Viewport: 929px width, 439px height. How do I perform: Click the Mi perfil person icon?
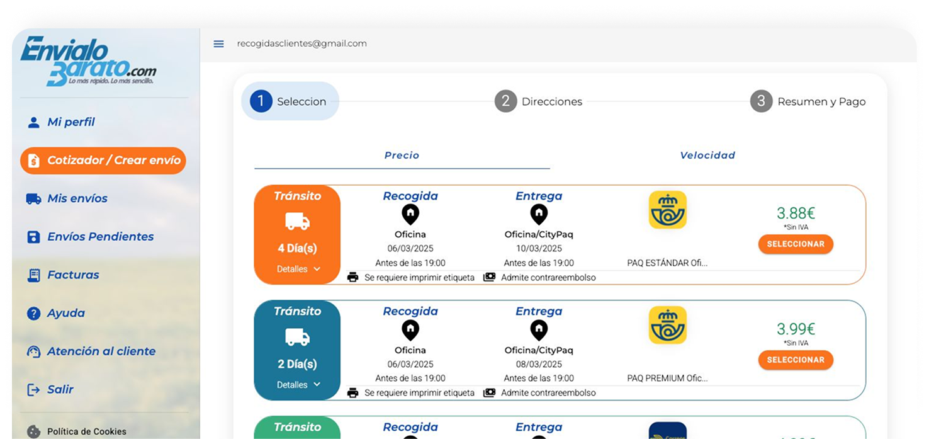click(x=33, y=122)
